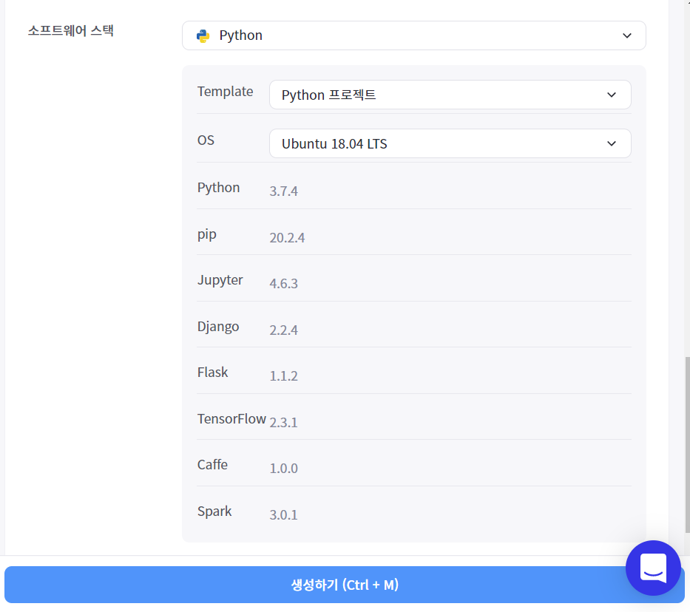Click the Spark row label
This screenshot has width=690, height=612.
[214, 511]
